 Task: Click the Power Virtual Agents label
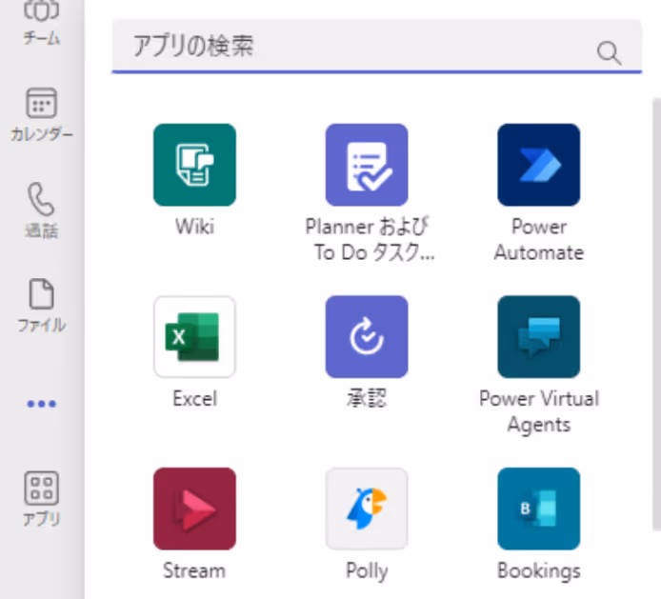point(539,411)
